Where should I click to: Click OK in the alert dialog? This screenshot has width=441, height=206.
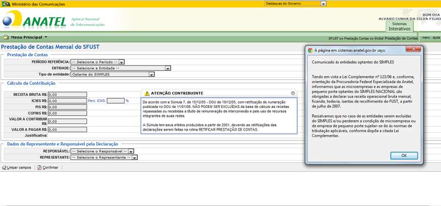(404, 156)
